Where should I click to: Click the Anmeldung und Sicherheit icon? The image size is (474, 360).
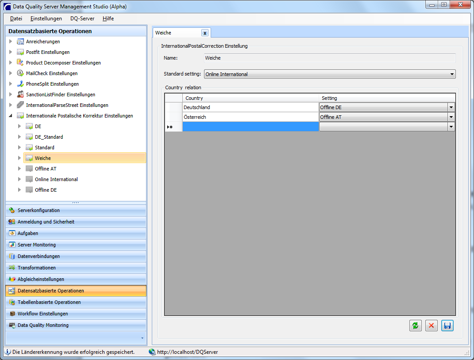(12, 222)
